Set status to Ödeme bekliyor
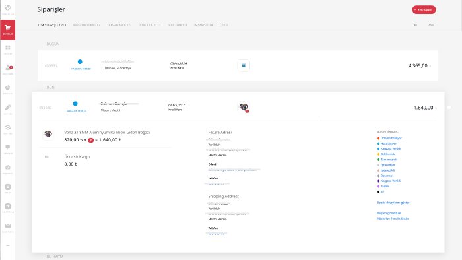The image size is (462, 260). pyautogui.click(x=389, y=138)
